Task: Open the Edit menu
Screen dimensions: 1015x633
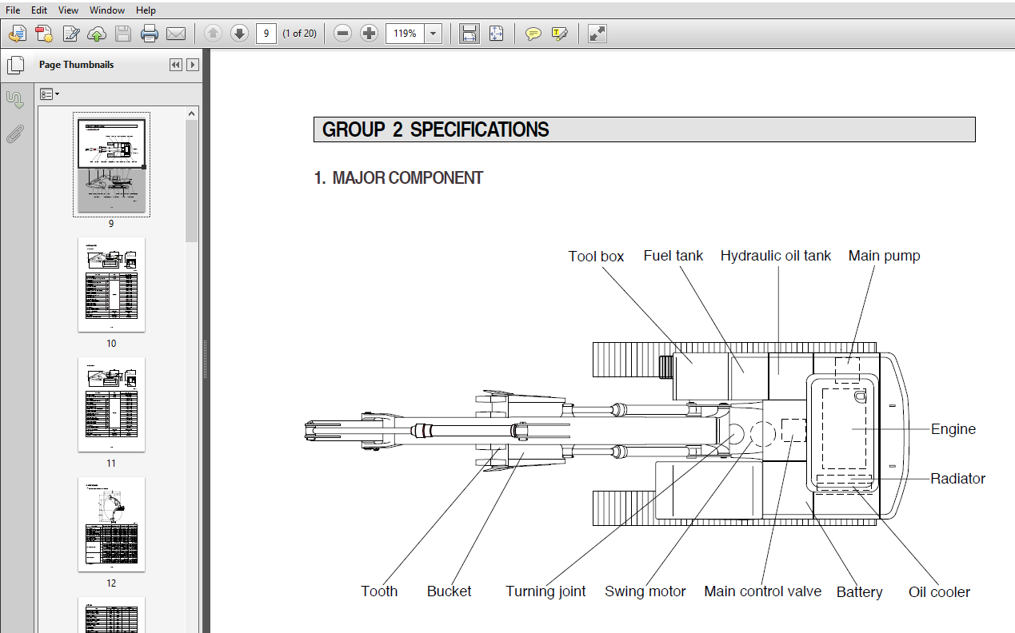Action: tap(39, 10)
